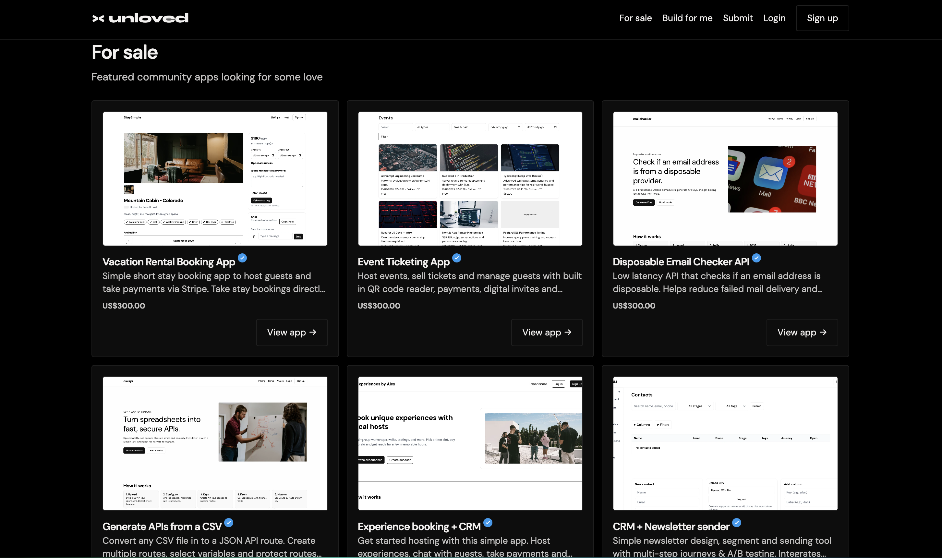Open the Events listing screenshot thumbnail
Image resolution: width=942 pixels, height=558 pixels.
[470, 179]
